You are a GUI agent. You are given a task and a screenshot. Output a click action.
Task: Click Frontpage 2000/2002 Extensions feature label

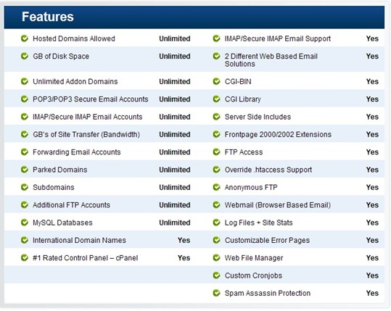(278, 135)
